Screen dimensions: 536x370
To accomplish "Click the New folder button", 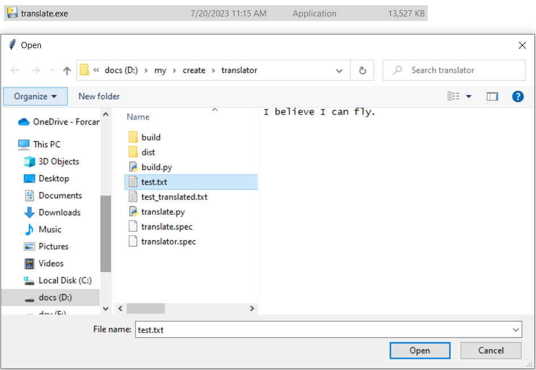I will (x=99, y=96).
